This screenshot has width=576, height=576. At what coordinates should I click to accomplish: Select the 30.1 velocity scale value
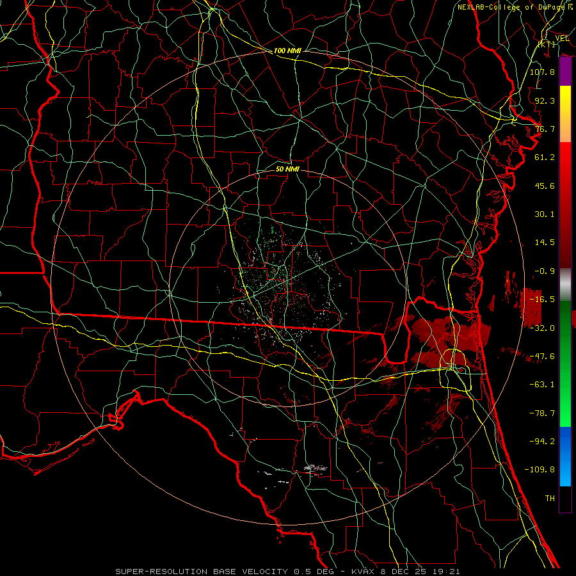545,214
